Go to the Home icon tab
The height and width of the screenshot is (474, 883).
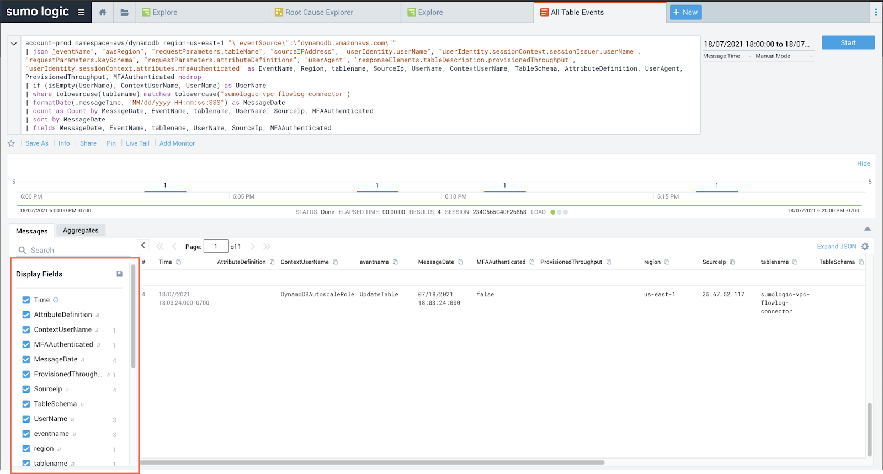(x=102, y=12)
